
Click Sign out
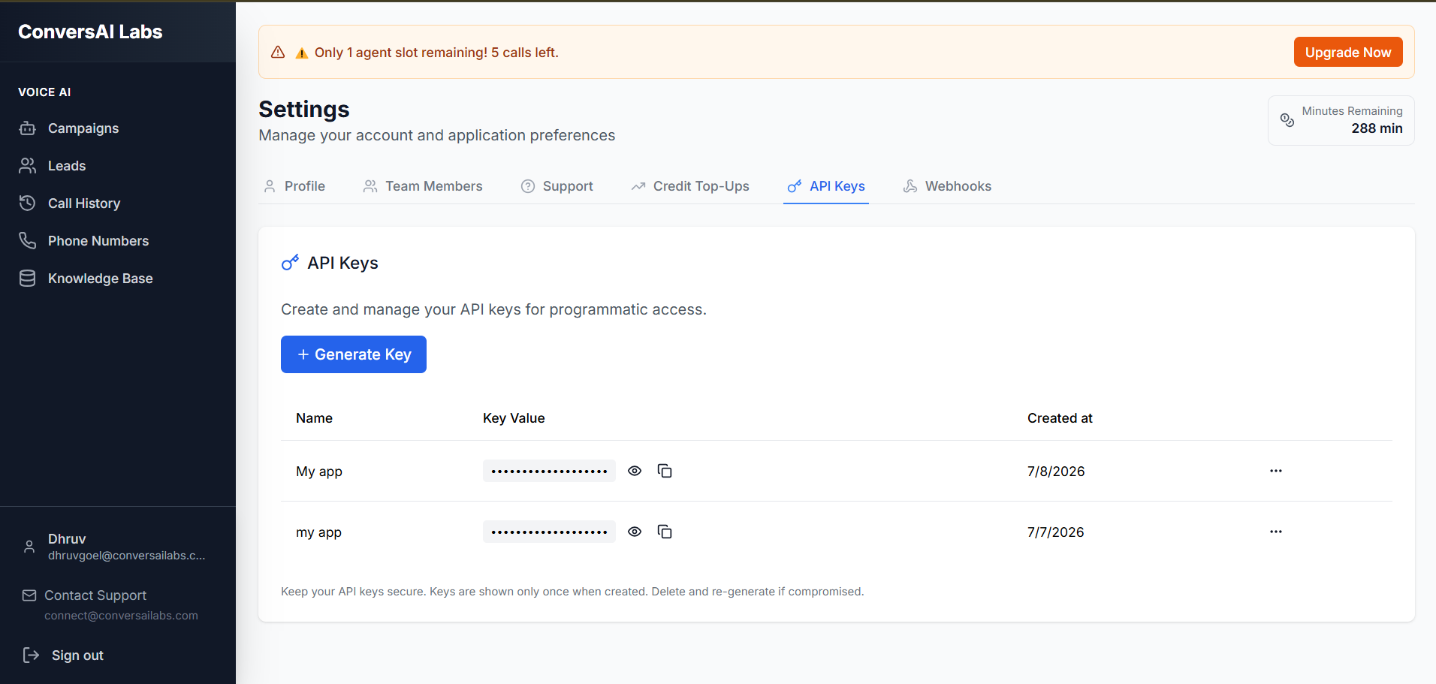pos(77,655)
